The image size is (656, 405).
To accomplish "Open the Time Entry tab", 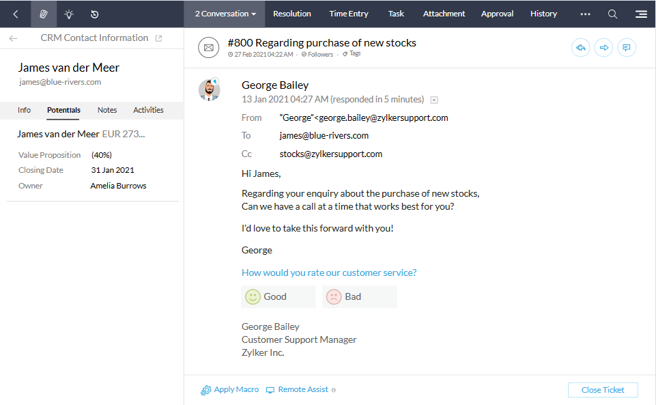I will (x=348, y=14).
